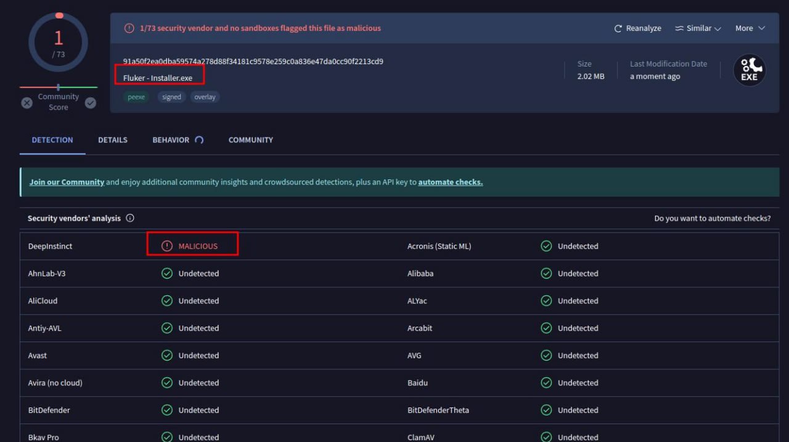Click the Reanalyze refresh icon
Screen dimensions: 789x442
618,28
